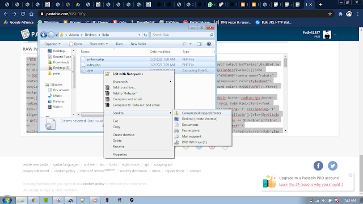Viewport: 363px width, 204px height.
Task: Open the Share with toolbar dropdown
Action: [x=99, y=44]
